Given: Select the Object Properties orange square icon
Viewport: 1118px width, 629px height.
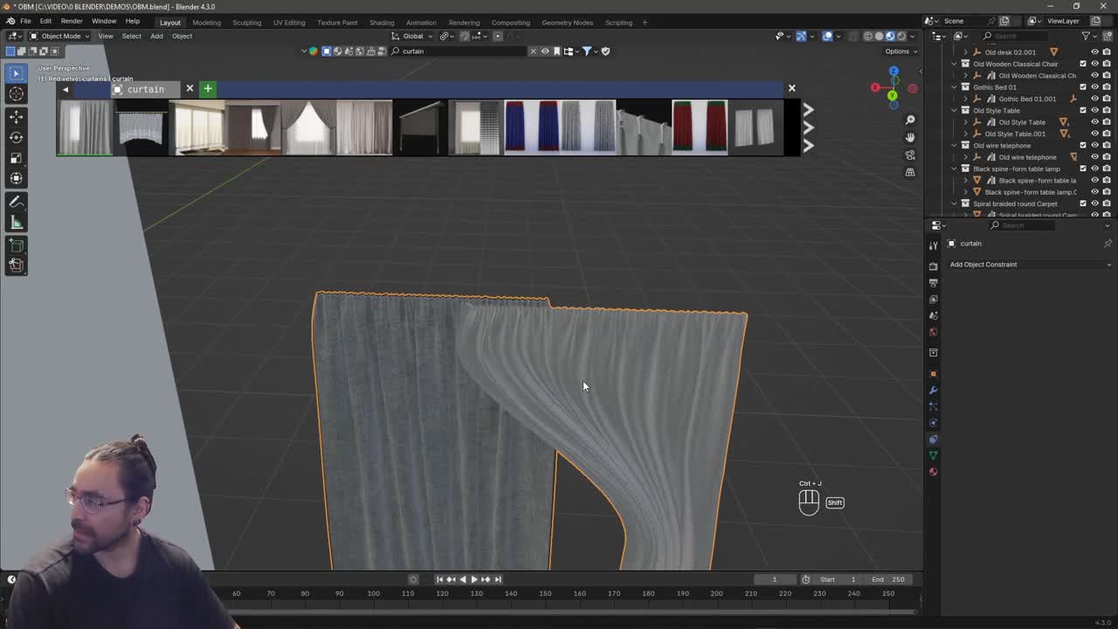Looking at the screenshot, I should (933, 374).
